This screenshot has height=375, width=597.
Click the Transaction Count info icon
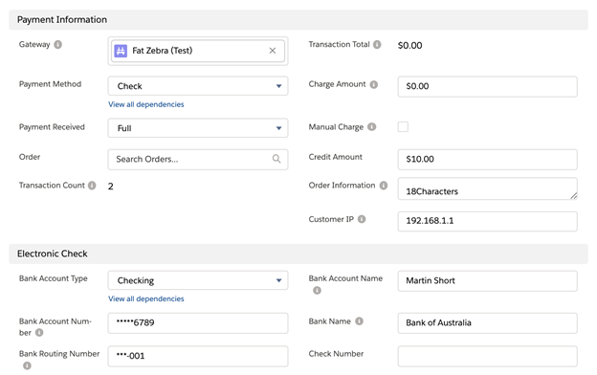coord(92,186)
